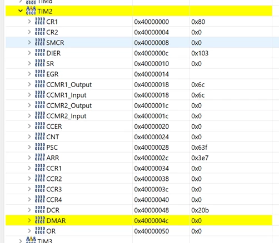279x243 pixels.
Task: Click the EGR register icon
Action: coord(40,73)
